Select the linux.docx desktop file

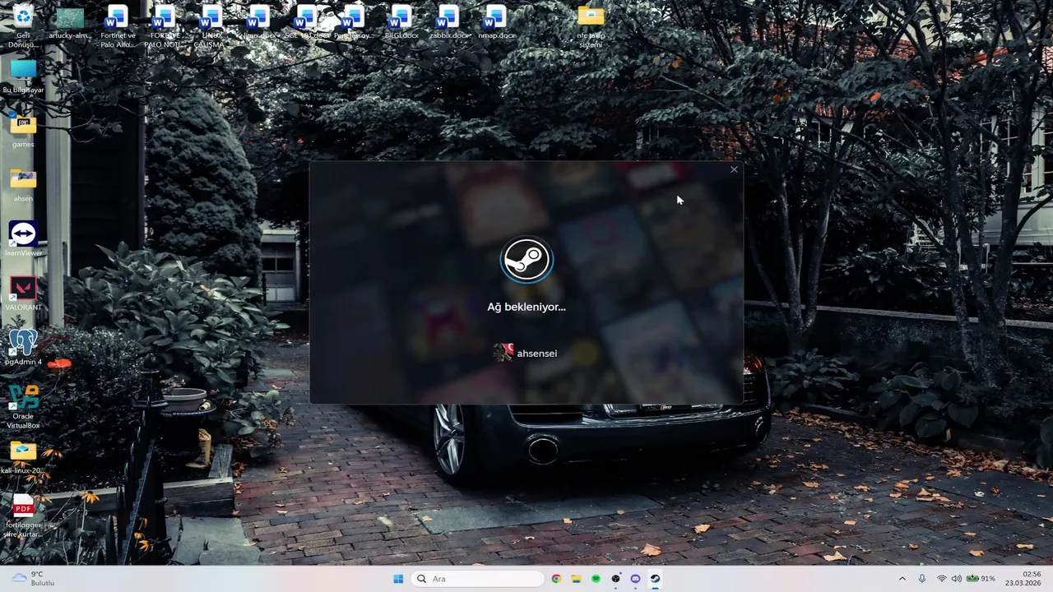[x=258, y=23]
